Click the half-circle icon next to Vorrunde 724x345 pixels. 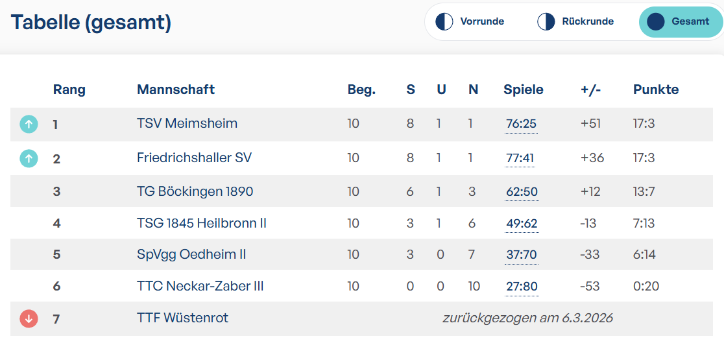click(x=444, y=21)
